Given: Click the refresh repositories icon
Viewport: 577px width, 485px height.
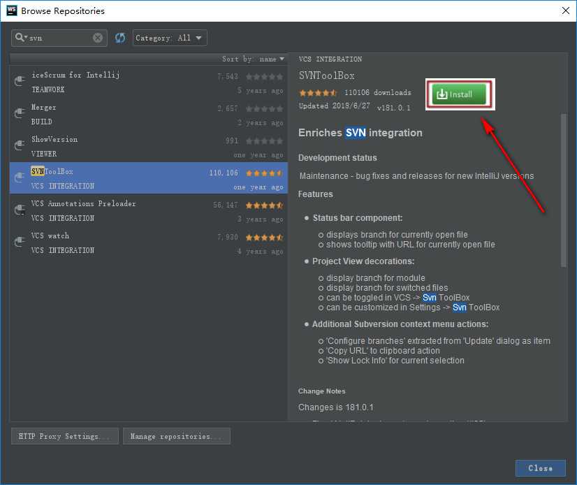Looking at the screenshot, I should coord(120,38).
